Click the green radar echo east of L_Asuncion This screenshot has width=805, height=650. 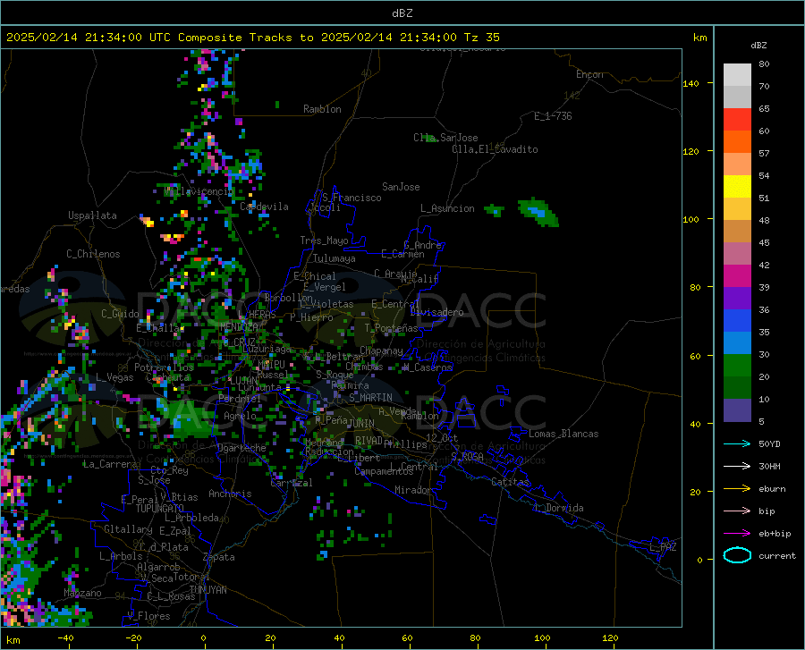pos(538,213)
